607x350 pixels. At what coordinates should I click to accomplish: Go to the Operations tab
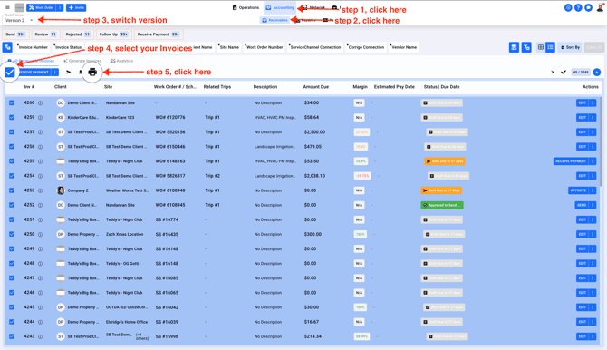click(x=246, y=8)
